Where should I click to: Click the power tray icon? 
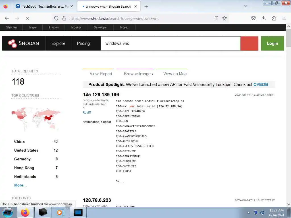[262, 213]
